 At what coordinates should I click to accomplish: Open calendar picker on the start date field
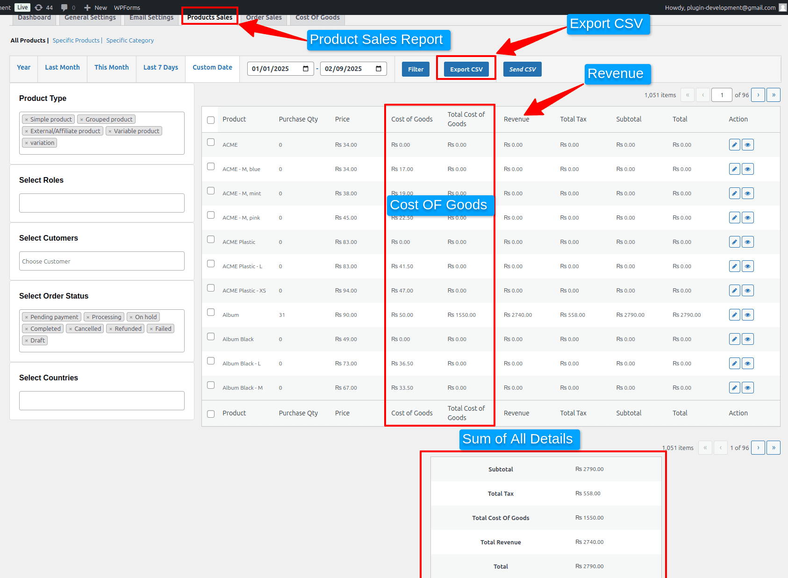(306, 69)
